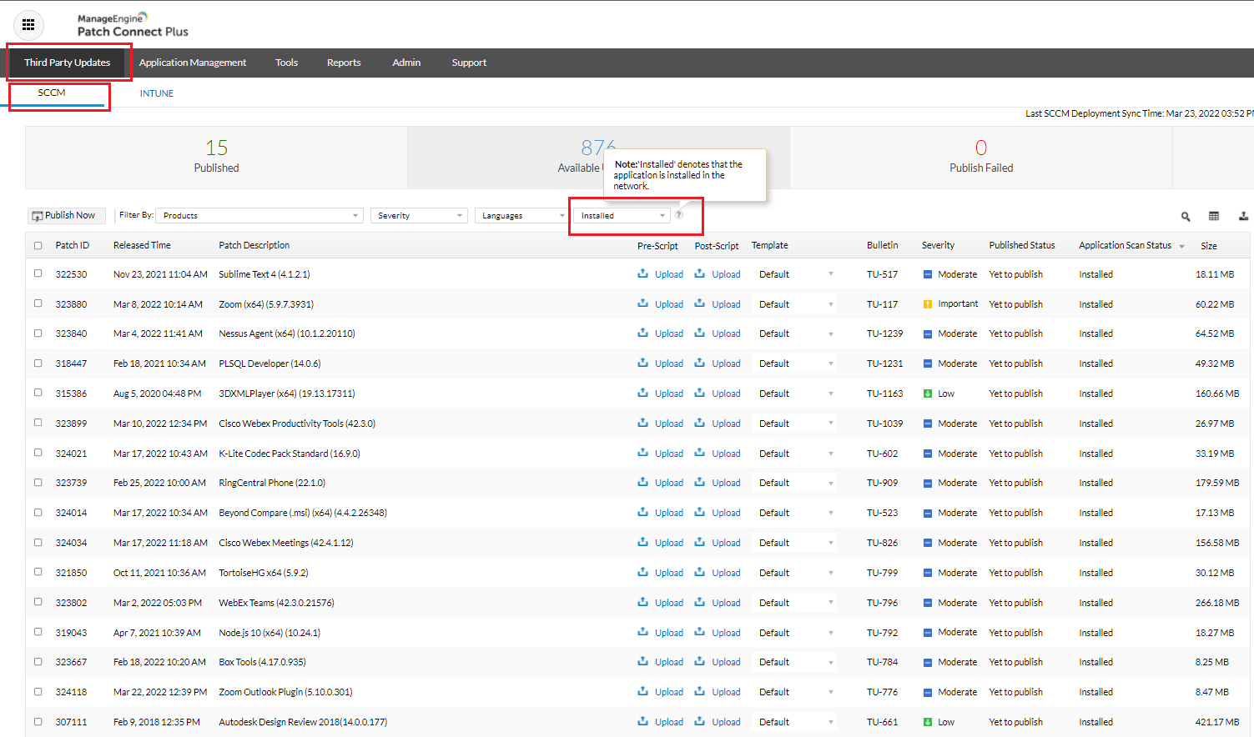Open the Third Party Updates tab
The width and height of the screenshot is (1254, 737).
(68, 63)
